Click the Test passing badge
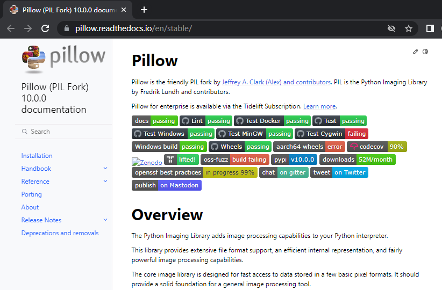The image size is (442, 290). tap(339, 121)
